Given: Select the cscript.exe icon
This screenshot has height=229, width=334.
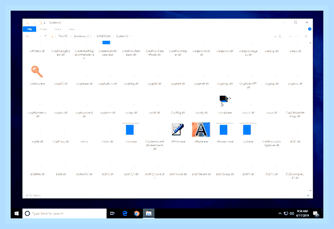Looking at the screenshot, I should [225, 101].
